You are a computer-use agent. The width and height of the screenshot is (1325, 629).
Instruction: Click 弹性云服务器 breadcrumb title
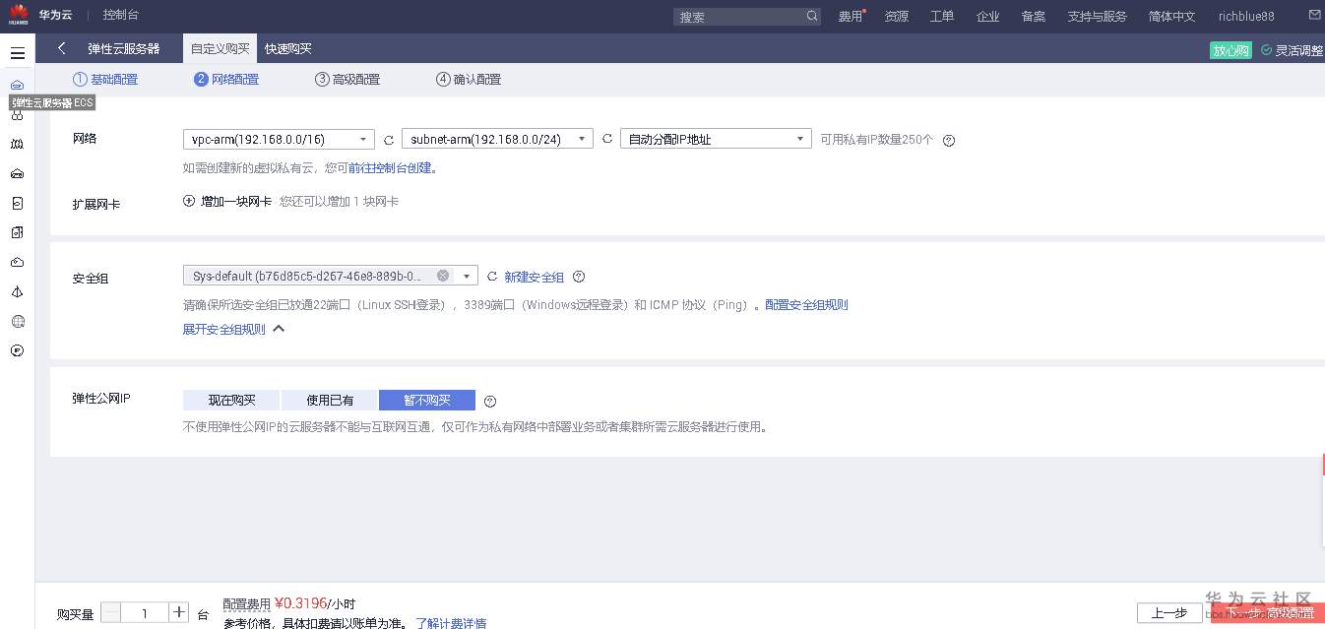point(124,48)
